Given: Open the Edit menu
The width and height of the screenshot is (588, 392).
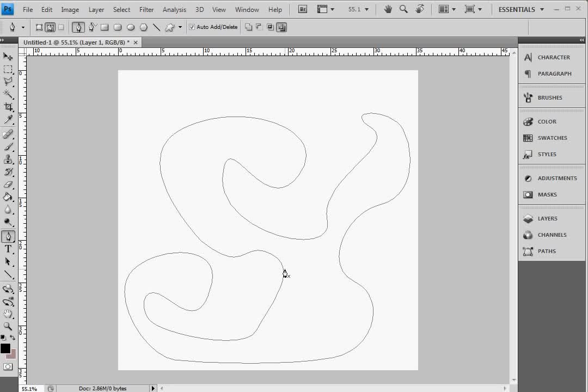Looking at the screenshot, I should pos(46,9).
